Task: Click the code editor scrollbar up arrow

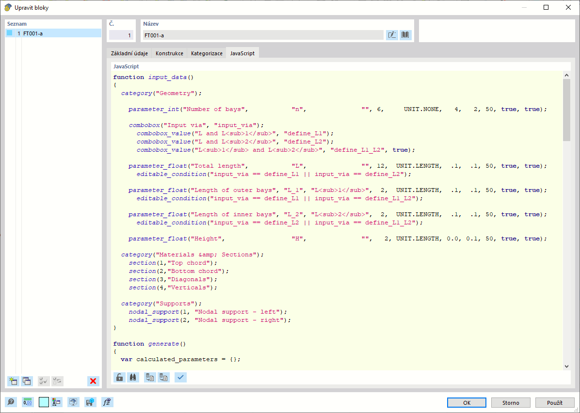Action: pos(566,75)
